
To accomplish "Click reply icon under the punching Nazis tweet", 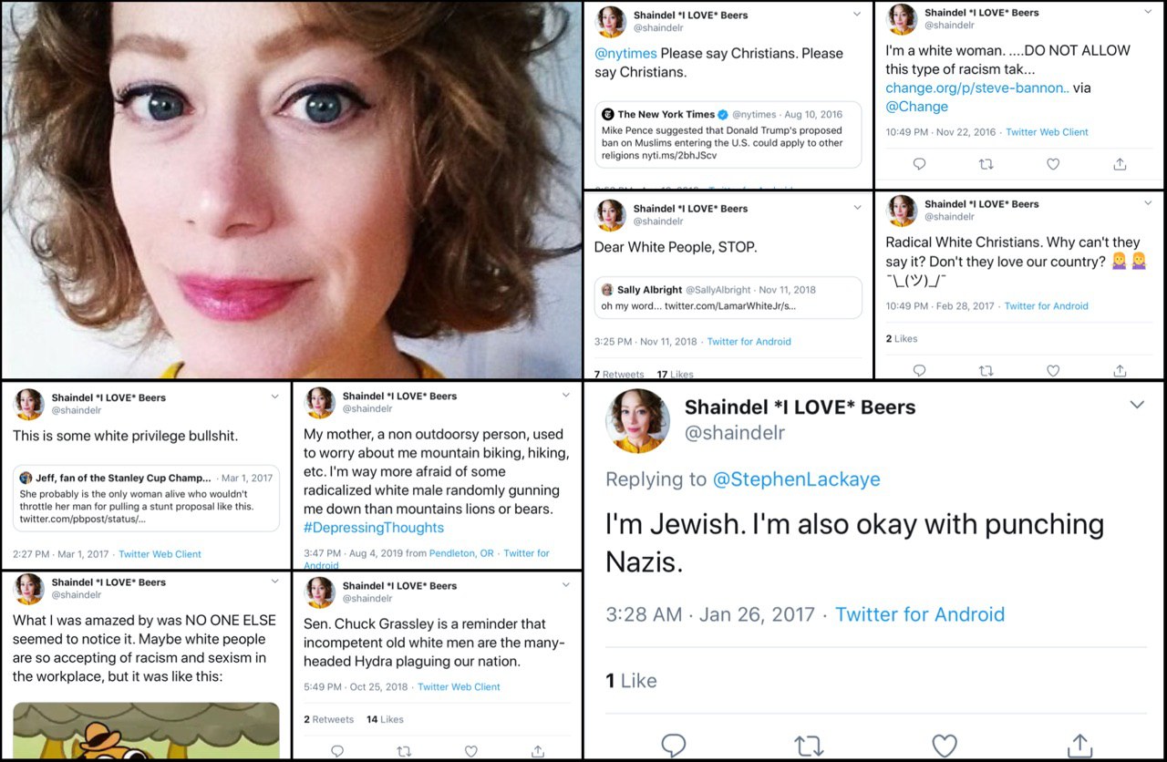I will [x=673, y=747].
